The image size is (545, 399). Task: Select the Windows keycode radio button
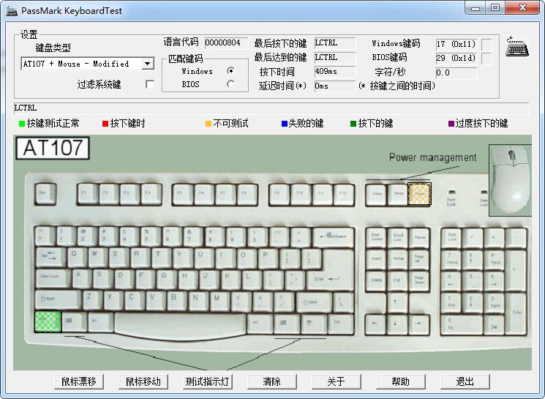[x=230, y=71]
